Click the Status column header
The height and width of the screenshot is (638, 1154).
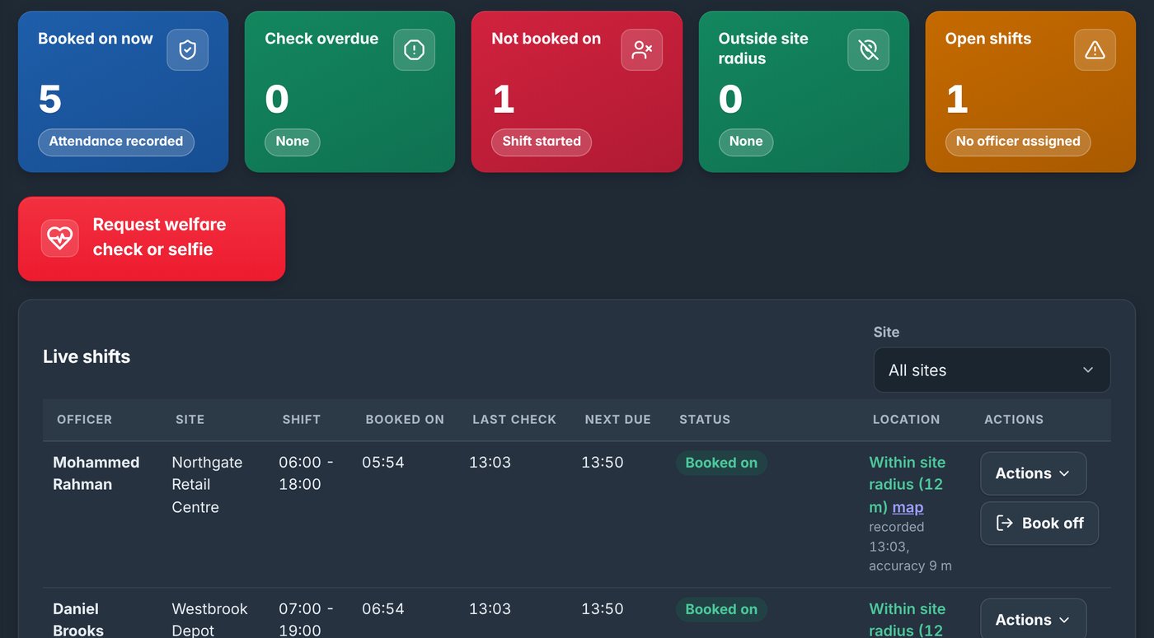705,419
